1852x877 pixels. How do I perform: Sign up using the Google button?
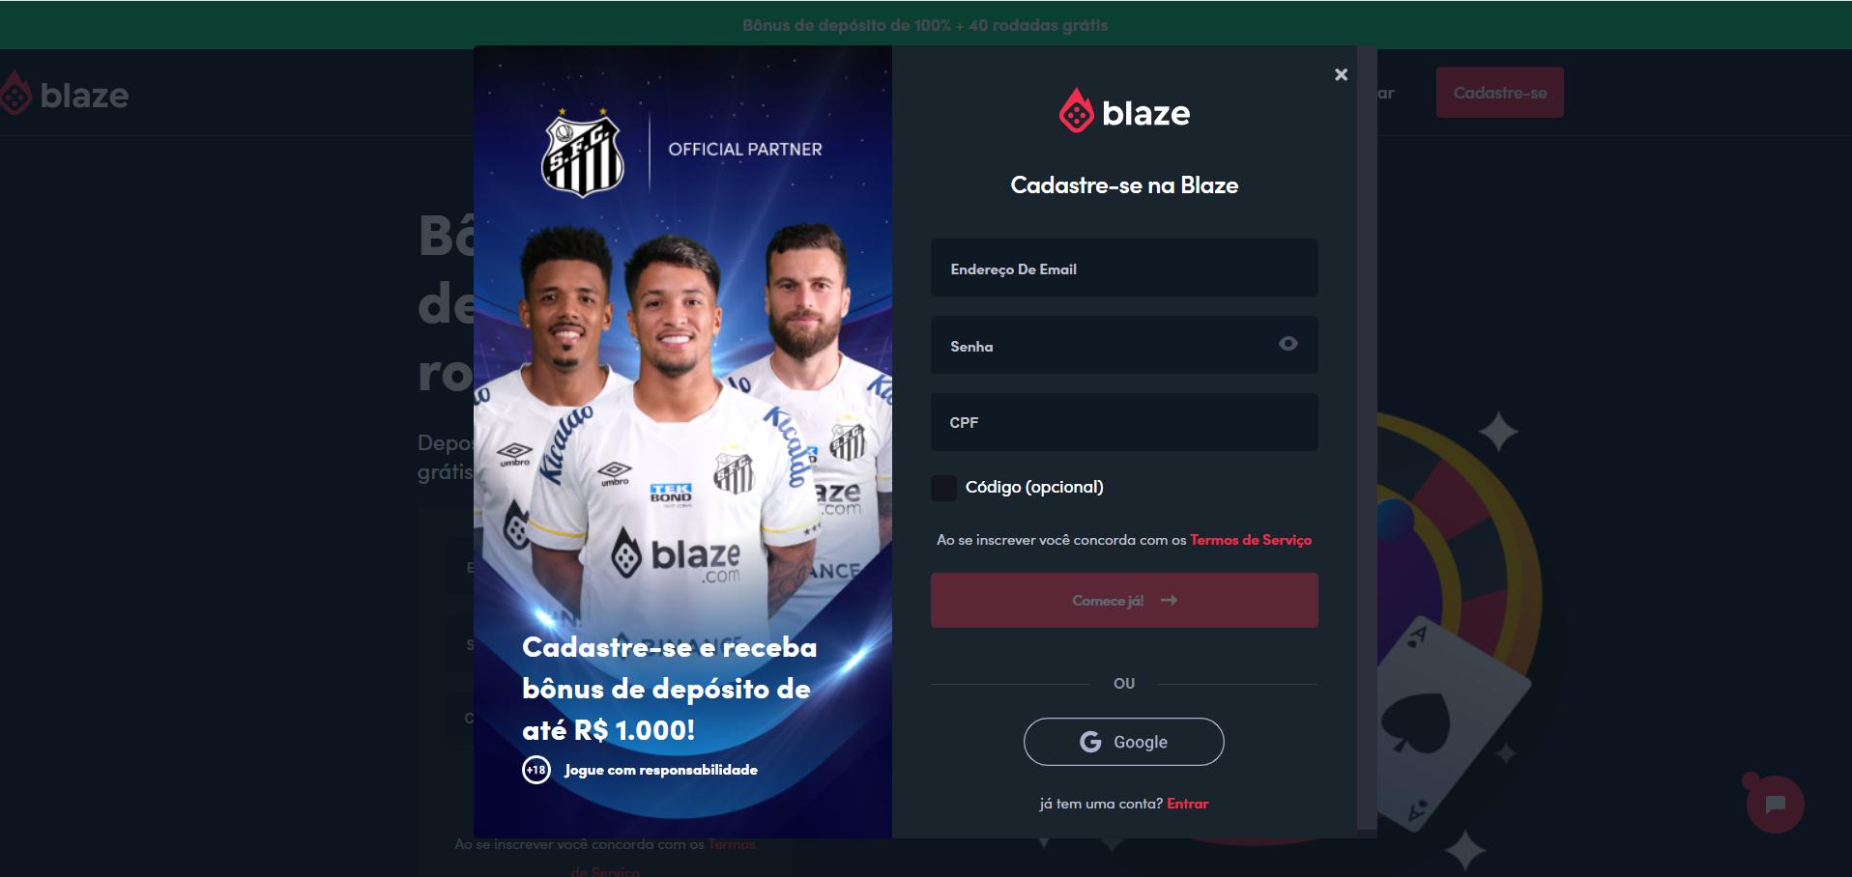click(1124, 742)
